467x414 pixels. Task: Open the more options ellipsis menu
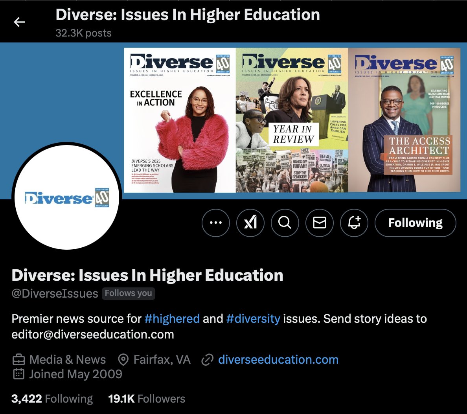[x=215, y=223]
